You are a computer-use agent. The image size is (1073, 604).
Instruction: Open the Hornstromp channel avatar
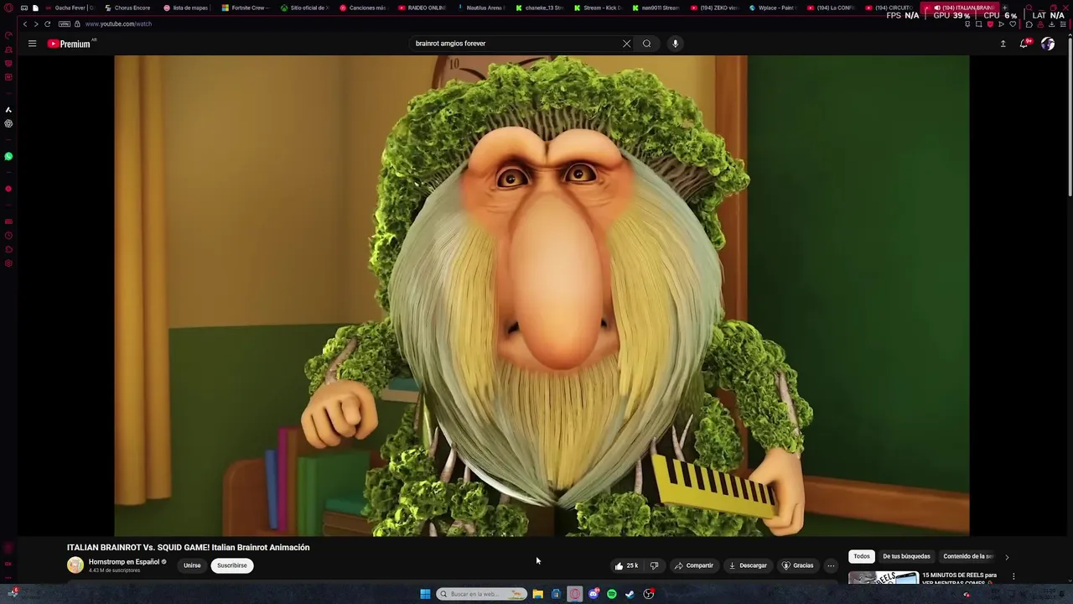[75, 565]
